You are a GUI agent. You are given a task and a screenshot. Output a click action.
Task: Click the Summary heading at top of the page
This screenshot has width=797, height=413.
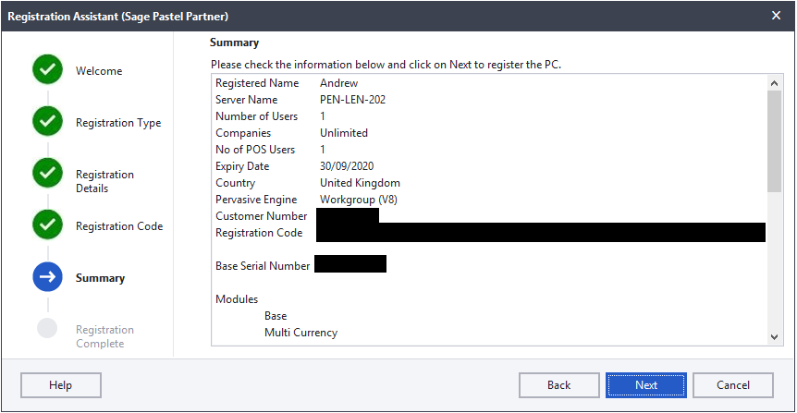(234, 43)
